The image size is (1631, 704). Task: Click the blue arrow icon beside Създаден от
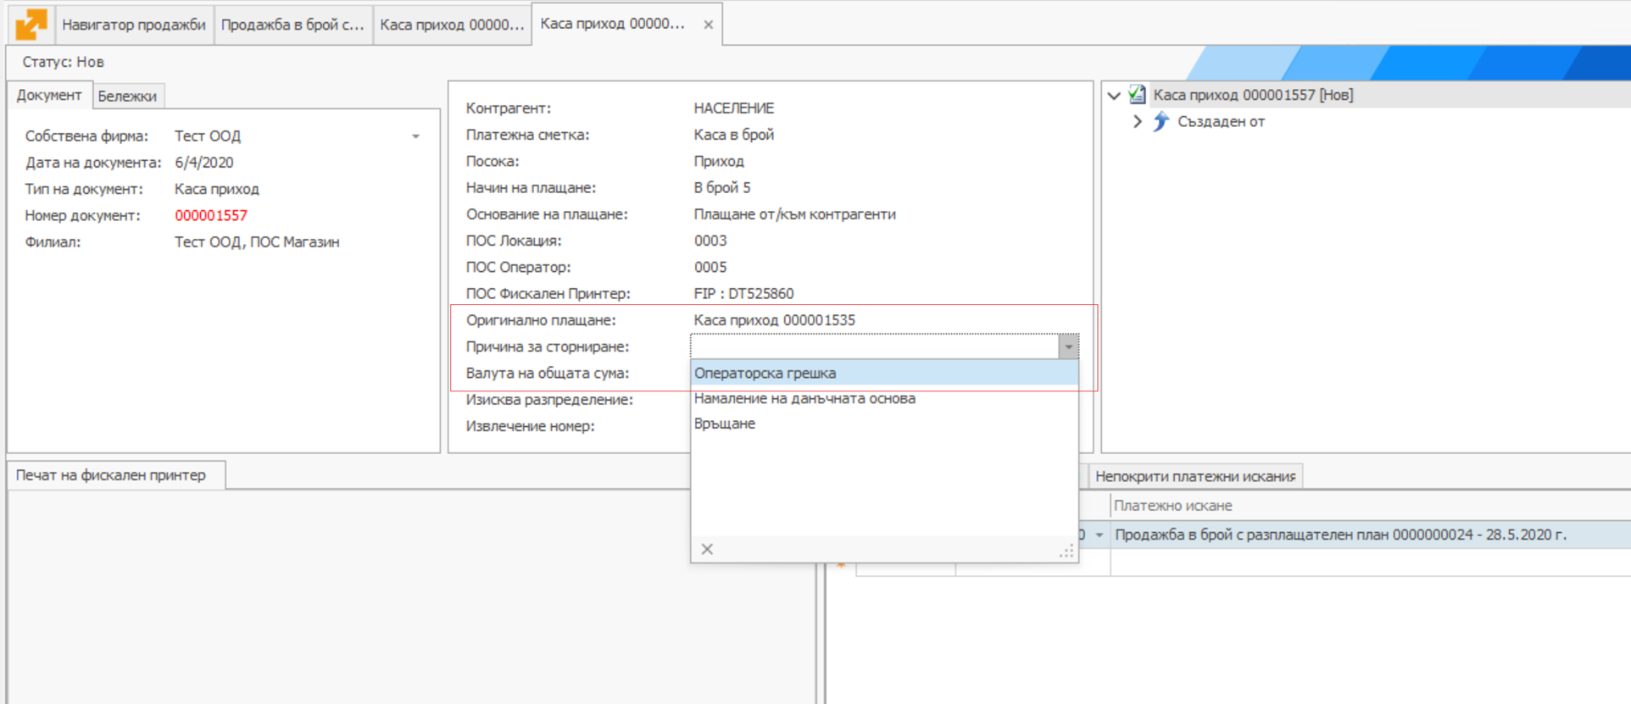(x=1161, y=121)
